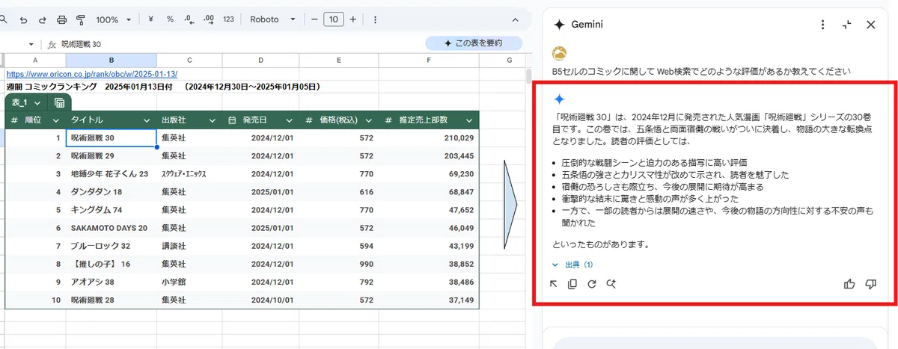Print the spreadsheet with printer icon

click(61, 19)
